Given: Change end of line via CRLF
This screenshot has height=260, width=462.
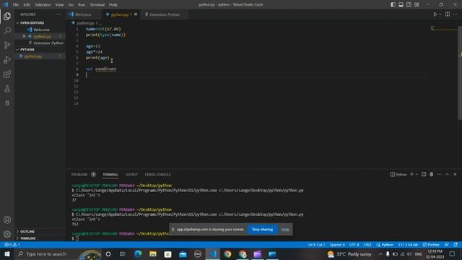Looking at the screenshot, I should click(367, 245).
